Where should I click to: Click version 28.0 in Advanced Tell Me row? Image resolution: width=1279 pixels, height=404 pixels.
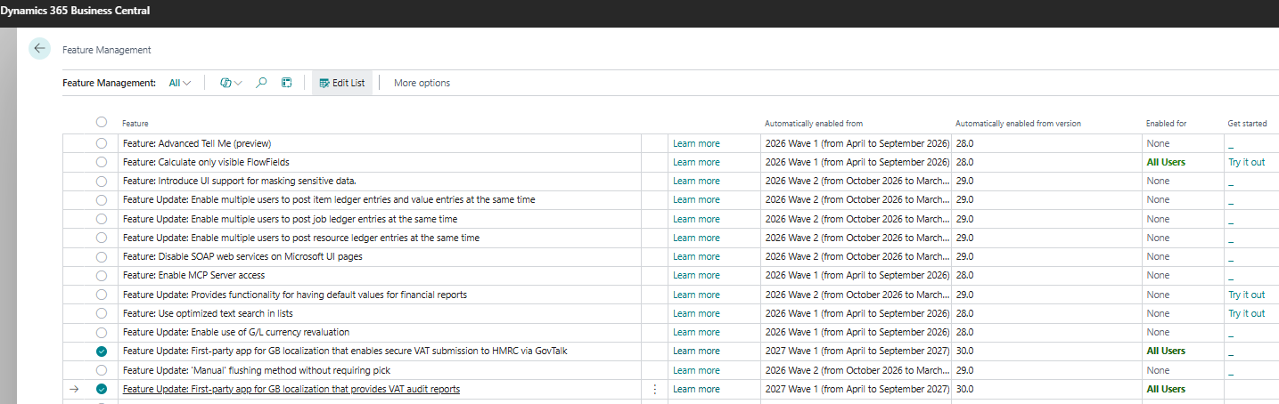[964, 143]
